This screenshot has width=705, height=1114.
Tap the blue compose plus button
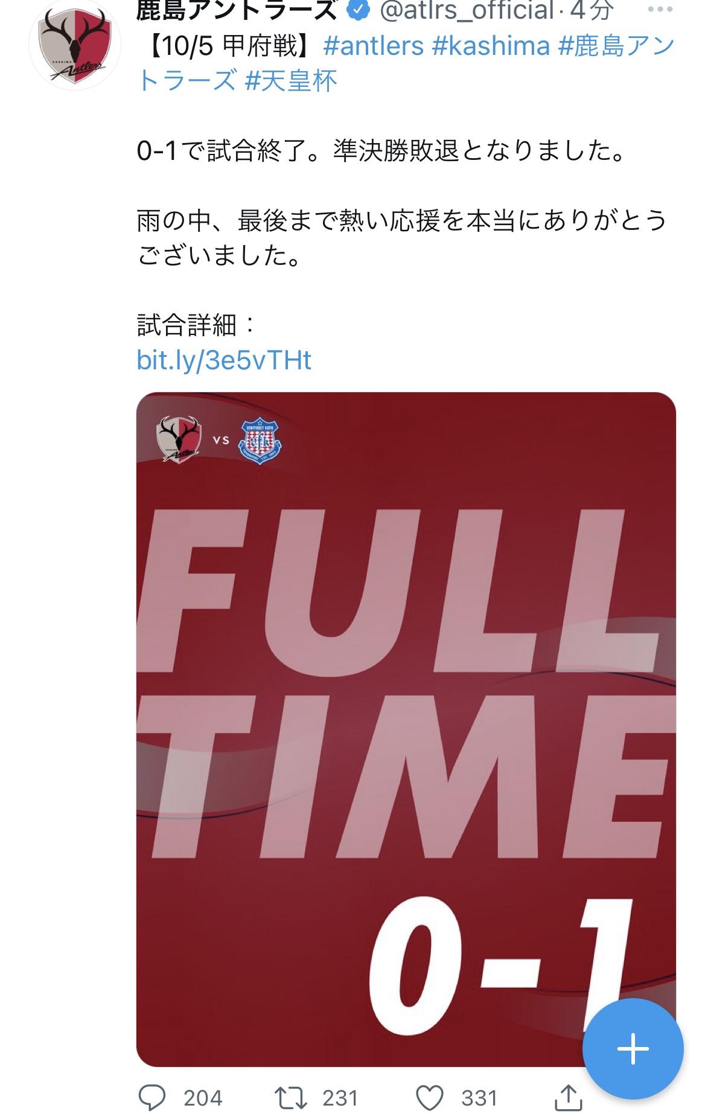click(x=633, y=1049)
